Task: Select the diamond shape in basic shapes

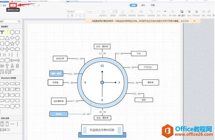Action: [12, 38]
